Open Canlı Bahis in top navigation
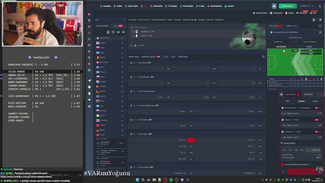Image resolution: width=325 pixels, height=183 pixels. (x=156, y=6)
